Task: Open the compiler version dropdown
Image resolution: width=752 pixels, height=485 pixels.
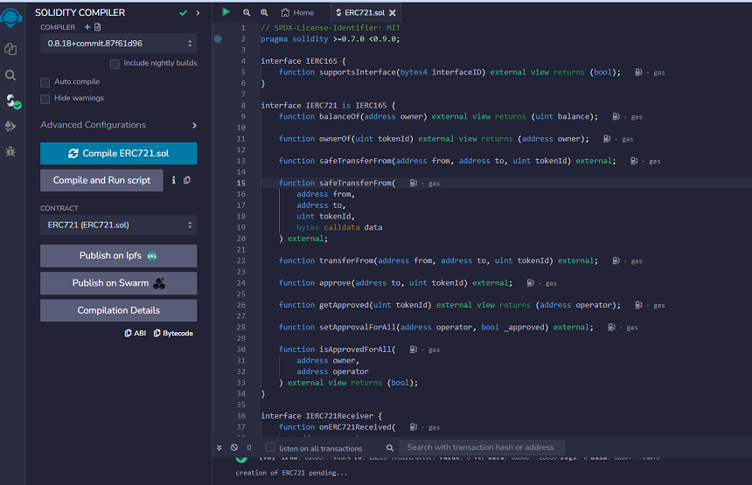Action: 118,44
